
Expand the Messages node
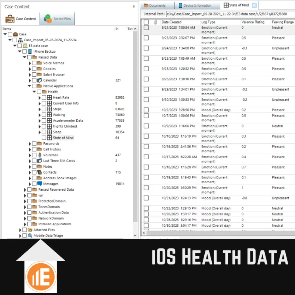coord(30,184)
